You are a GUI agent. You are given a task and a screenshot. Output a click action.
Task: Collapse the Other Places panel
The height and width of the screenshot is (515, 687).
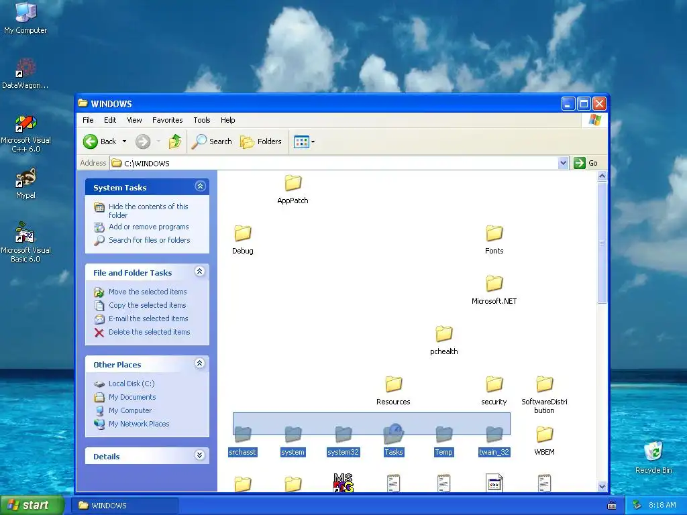pyautogui.click(x=200, y=363)
